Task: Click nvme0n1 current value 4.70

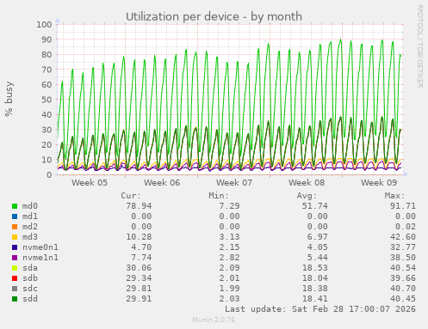Action: 141,247
